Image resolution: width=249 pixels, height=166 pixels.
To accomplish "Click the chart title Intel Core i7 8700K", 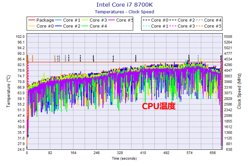I will pos(124,5).
